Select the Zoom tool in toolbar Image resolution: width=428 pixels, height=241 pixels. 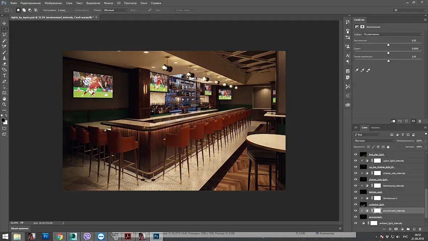click(x=4, y=105)
